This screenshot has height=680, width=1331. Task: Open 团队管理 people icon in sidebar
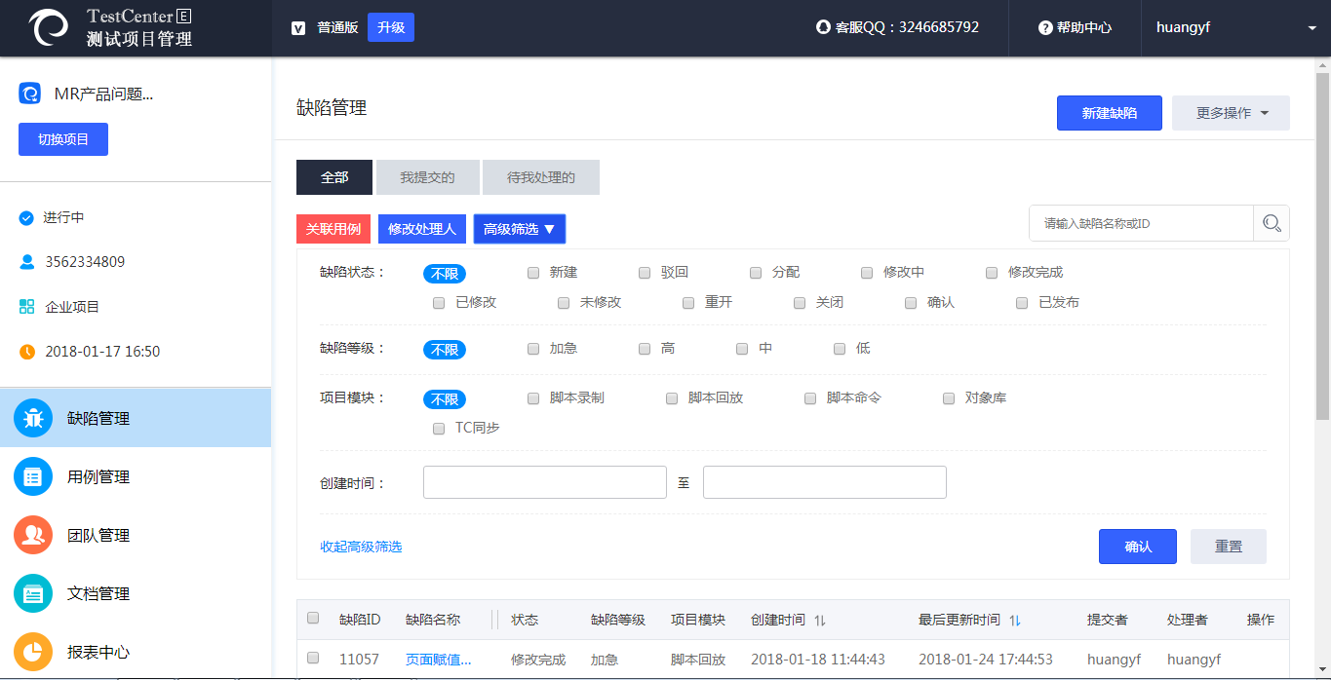(x=33, y=535)
